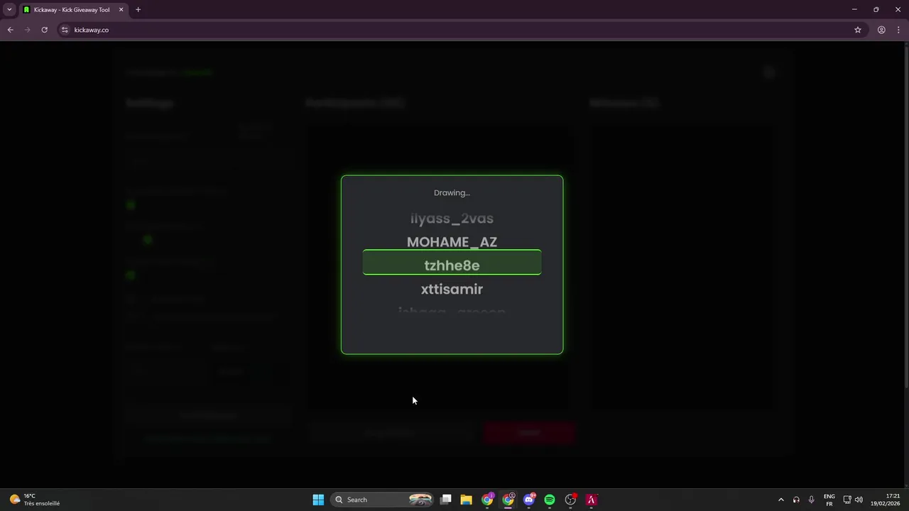Open a new browser tab
Viewport: 909px width, 511px height.
(x=138, y=10)
